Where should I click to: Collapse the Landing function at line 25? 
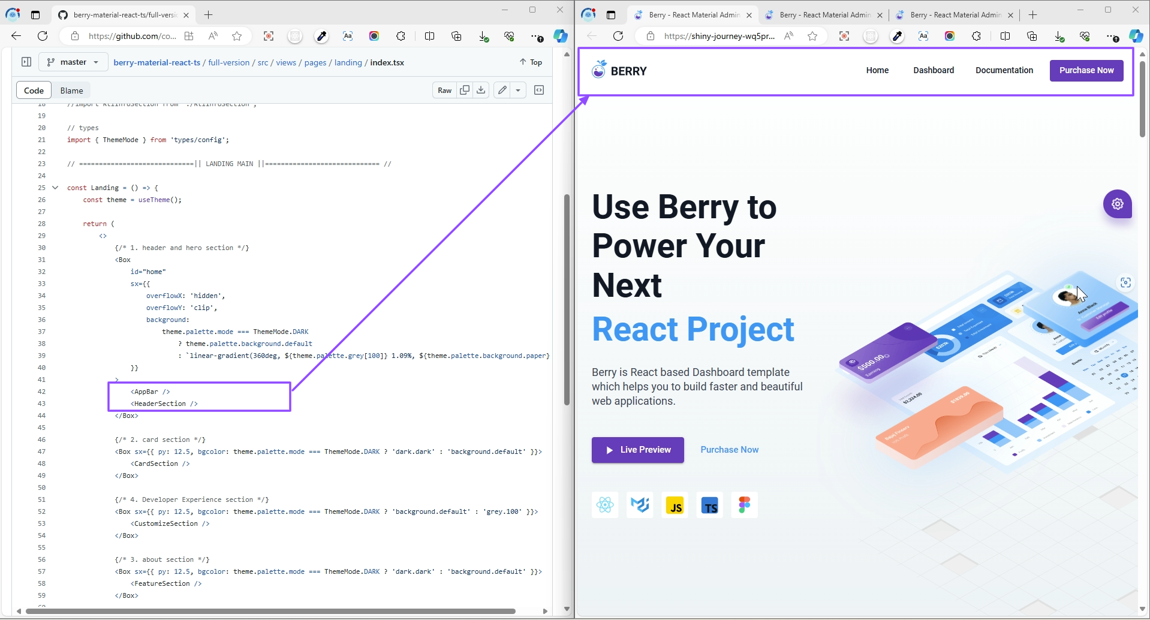point(55,188)
